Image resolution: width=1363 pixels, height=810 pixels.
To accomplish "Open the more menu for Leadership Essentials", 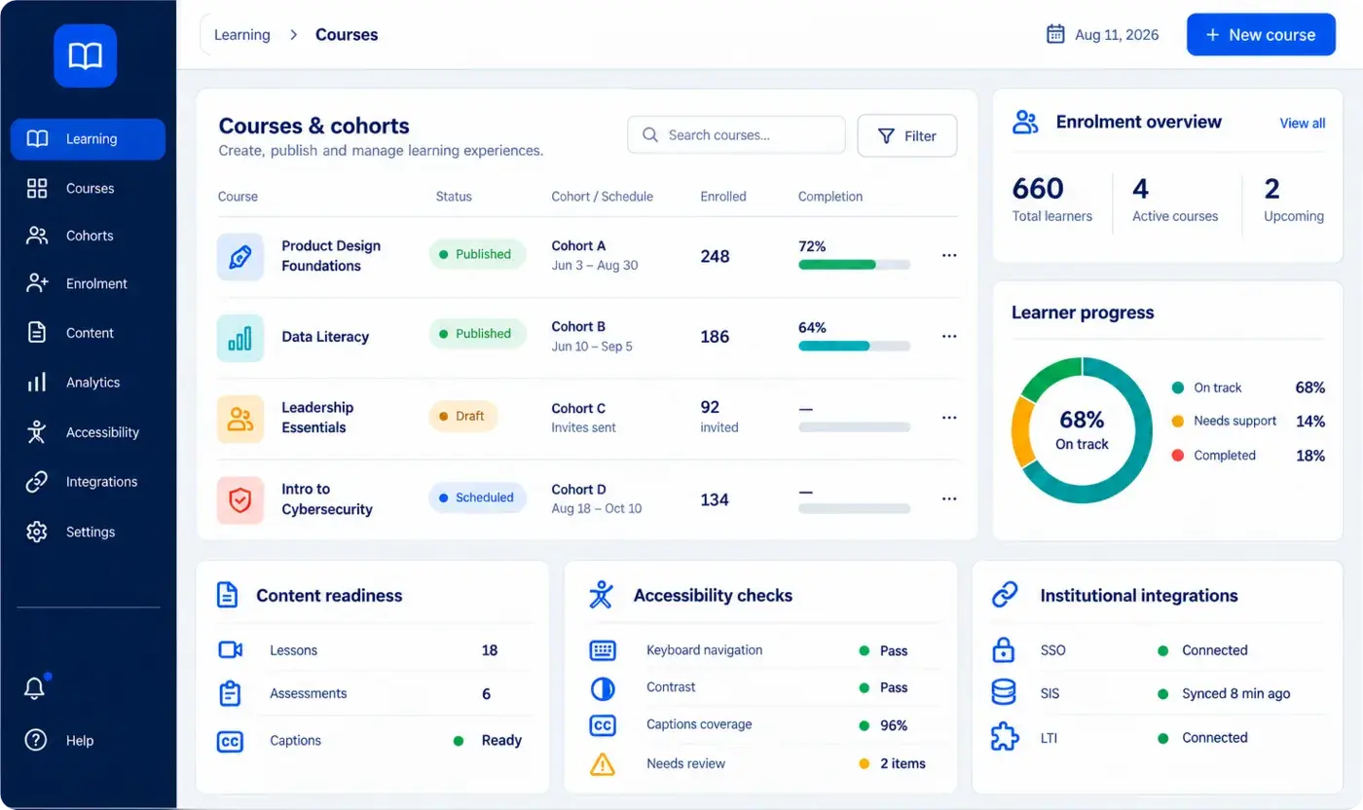I will [949, 418].
